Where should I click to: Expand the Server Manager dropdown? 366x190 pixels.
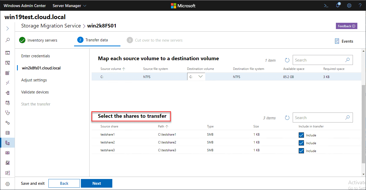click(x=69, y=5)
